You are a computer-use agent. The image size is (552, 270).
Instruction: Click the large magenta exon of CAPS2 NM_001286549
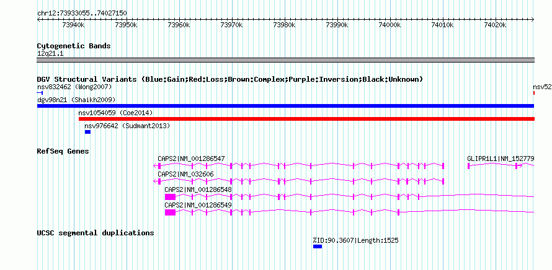pyautogui.click(x=170, y=212)
